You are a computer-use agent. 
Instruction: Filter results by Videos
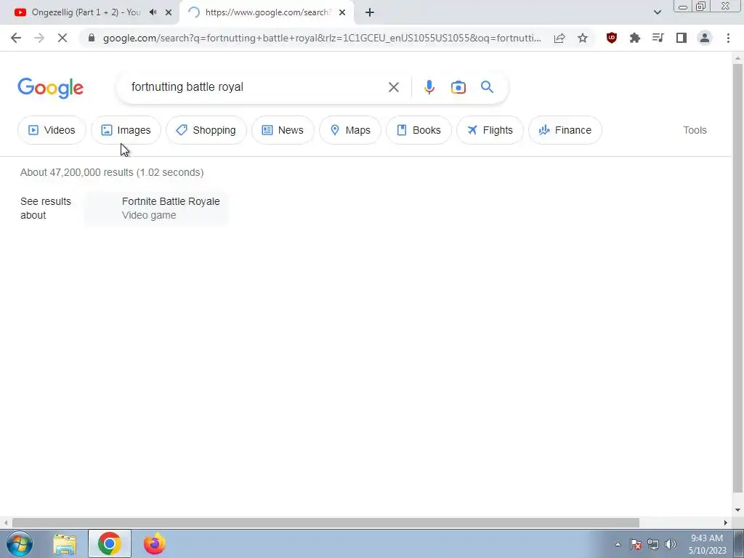(x=52, y=130)
